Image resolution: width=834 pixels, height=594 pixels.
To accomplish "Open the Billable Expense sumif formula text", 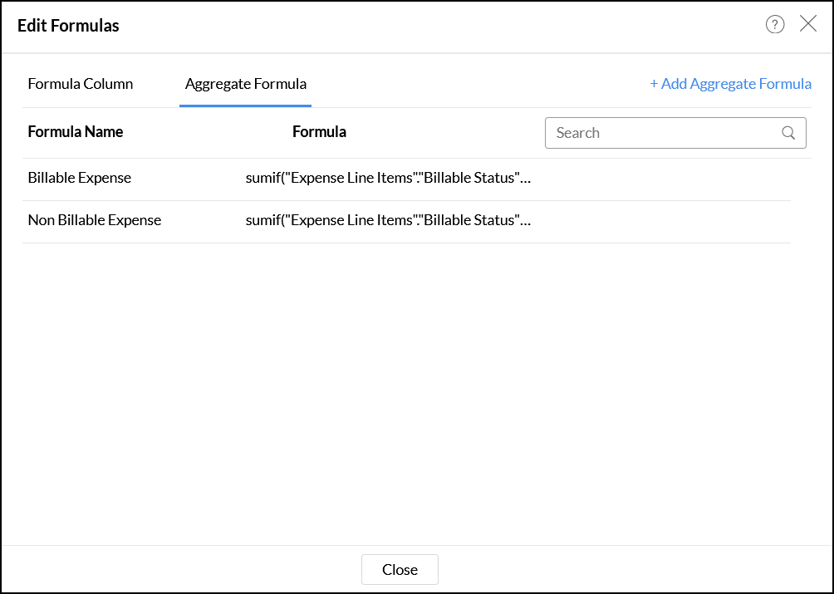I will pos(388,178).
